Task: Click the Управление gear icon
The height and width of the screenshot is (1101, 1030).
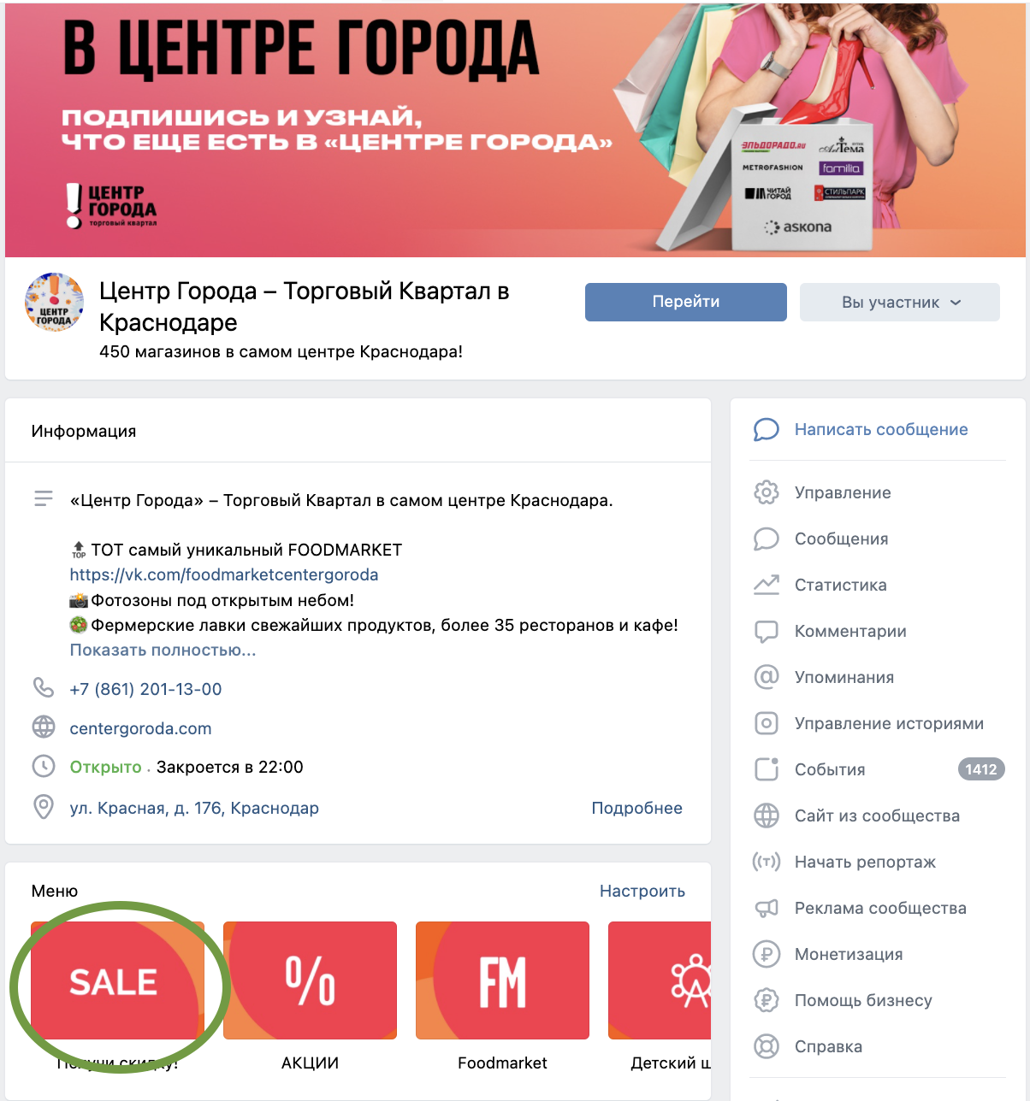Action: 767,492
